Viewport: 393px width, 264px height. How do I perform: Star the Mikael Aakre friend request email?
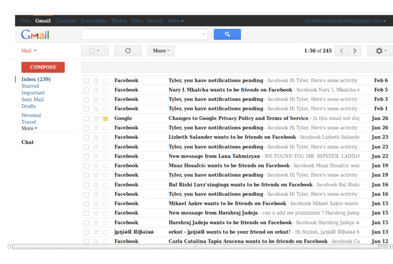(96, 203)
